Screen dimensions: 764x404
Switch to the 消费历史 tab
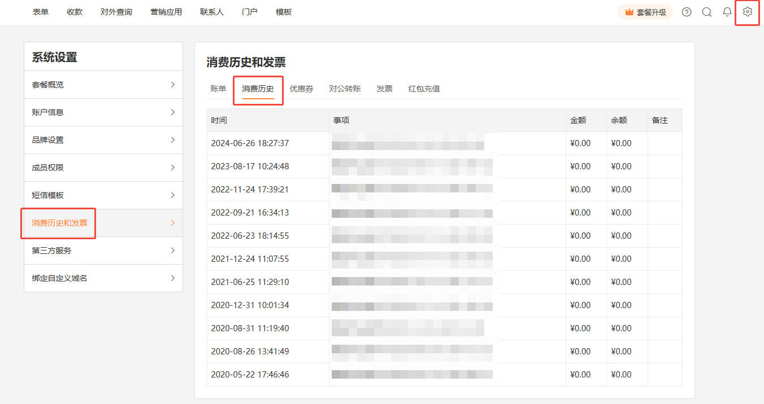tap(258, 89)
